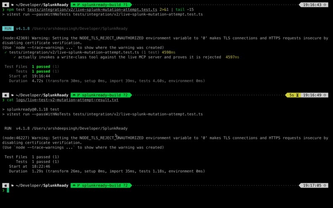Click the splunkready-build ?2 segment on the 19:17:05 prompt
The width and height of the screenshot is (333, 208).
tap(101, 185)
